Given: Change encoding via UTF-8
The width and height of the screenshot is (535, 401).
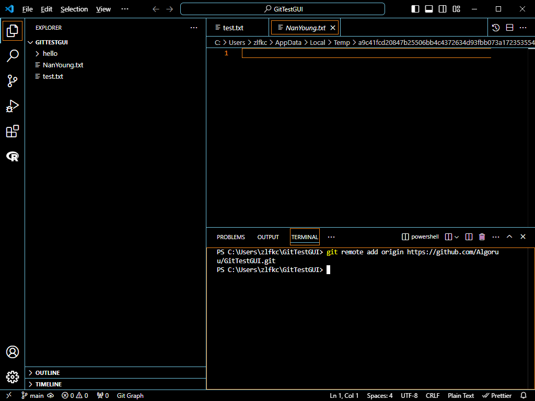Looking at the screenshot, I should point(409,396).
